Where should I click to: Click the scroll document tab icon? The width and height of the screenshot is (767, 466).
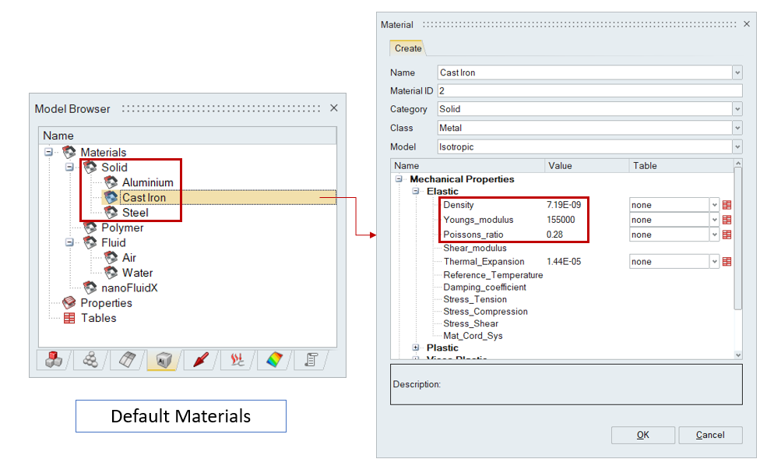[x=309, y=359]
